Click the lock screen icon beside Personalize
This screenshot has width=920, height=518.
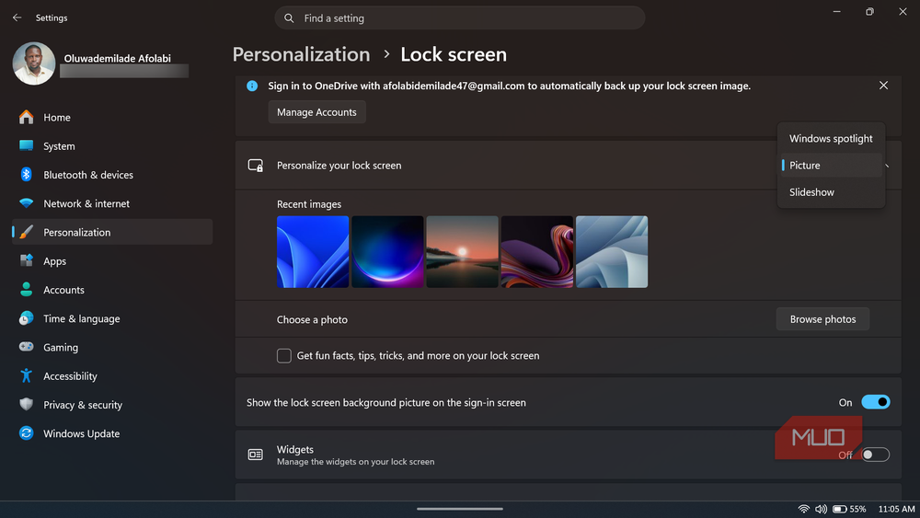click(x=255, y=166)
